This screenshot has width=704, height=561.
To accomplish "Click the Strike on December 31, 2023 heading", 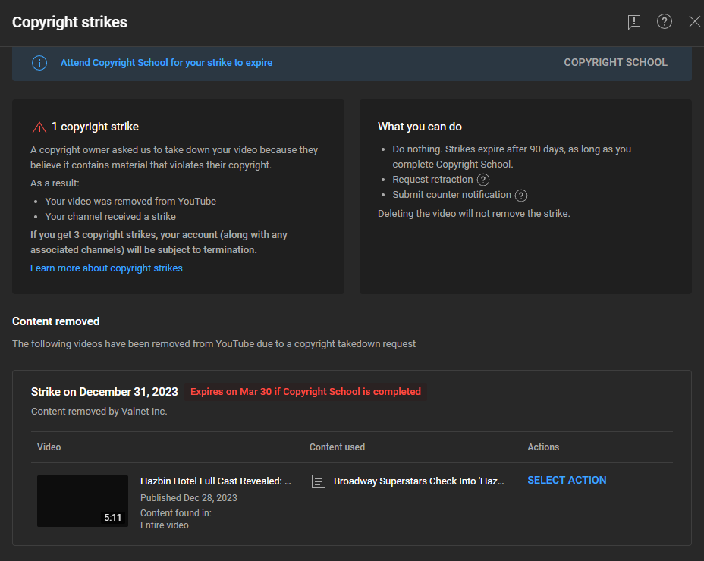I will click(x=105, y=392).
